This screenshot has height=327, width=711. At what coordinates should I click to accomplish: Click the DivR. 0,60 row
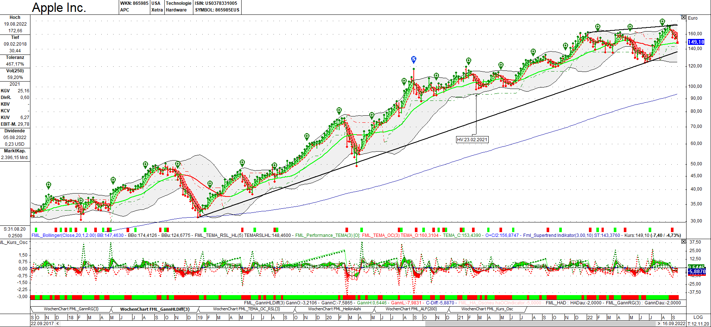(x=15, y=98)
